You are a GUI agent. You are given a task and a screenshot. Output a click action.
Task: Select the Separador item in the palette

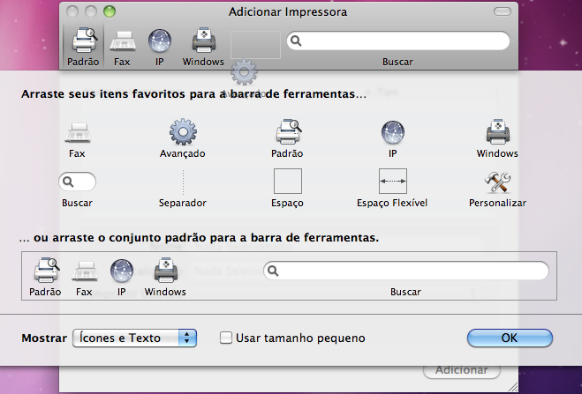pos(182,189)
